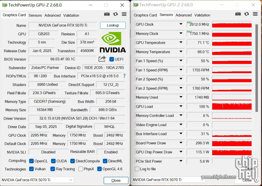Click the Sensors window vertical scrollbar

point(256,68)
